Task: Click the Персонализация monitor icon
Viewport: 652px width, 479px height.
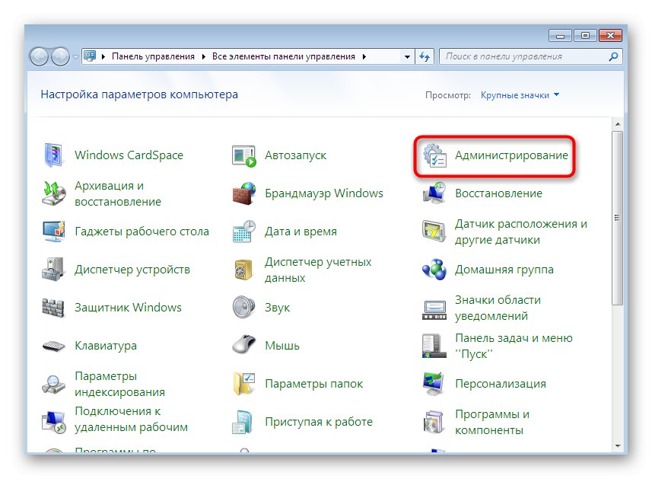Action: pyautogui.click(x=434, y=384)
